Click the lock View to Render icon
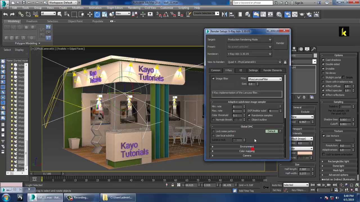 [285, 62]
